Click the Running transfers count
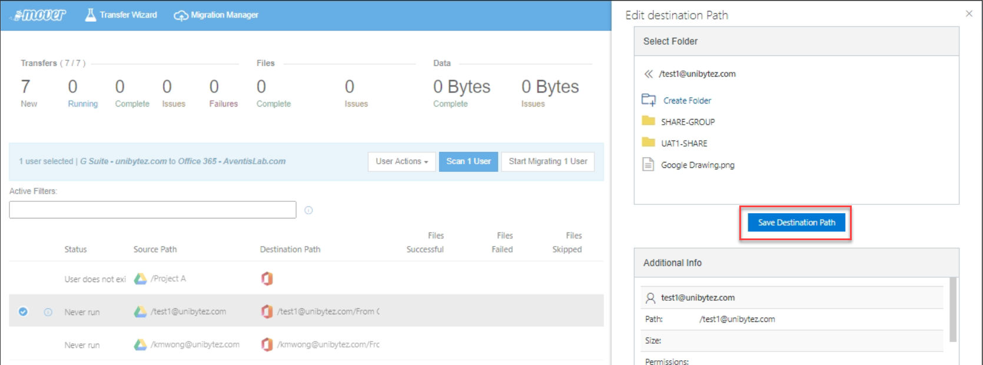The image size is (983, 365). click(72, 87)
